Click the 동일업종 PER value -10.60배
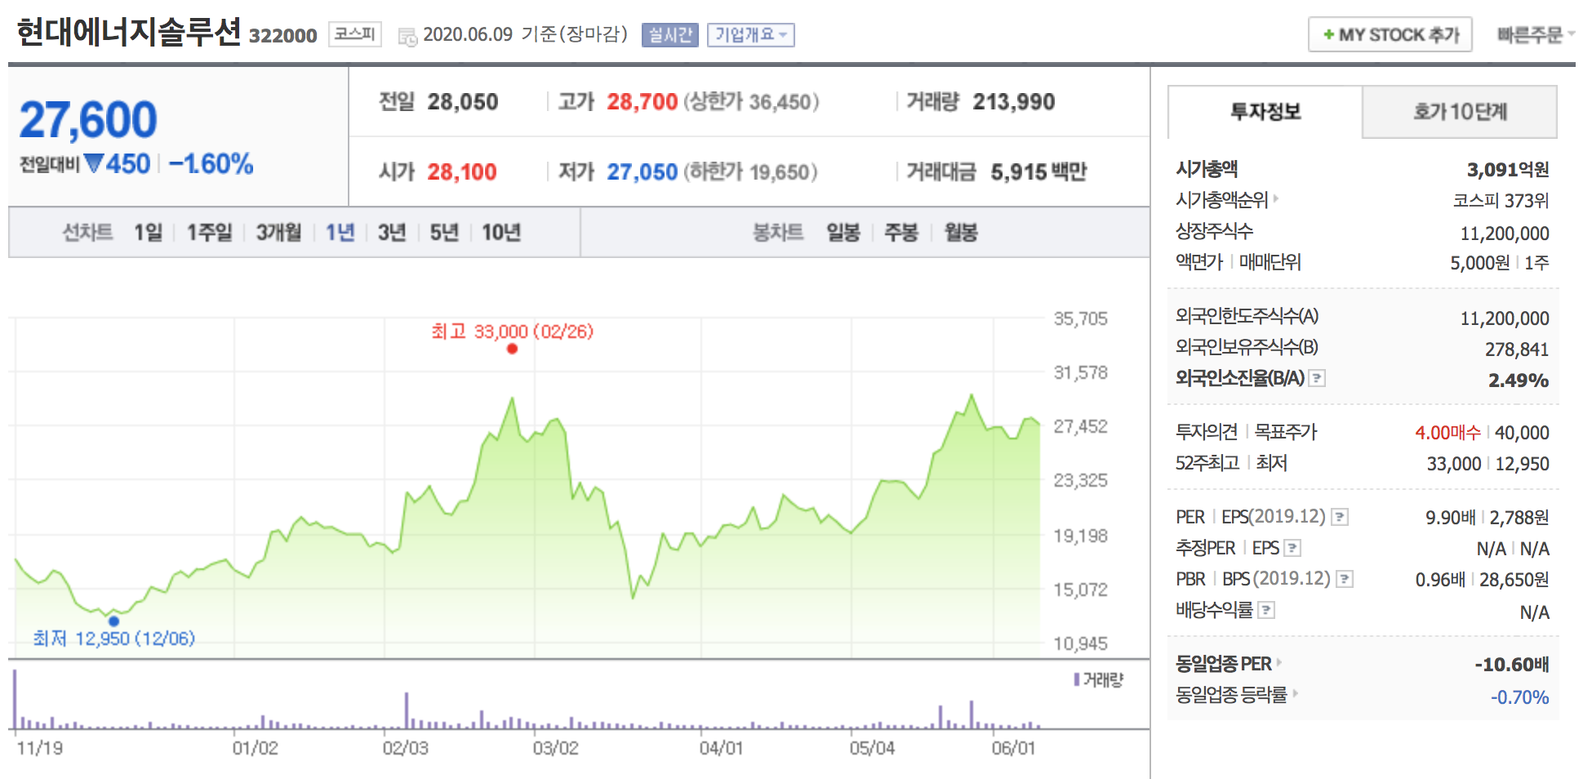This screenshot has width=1592, height=779. pos(1512,664)
